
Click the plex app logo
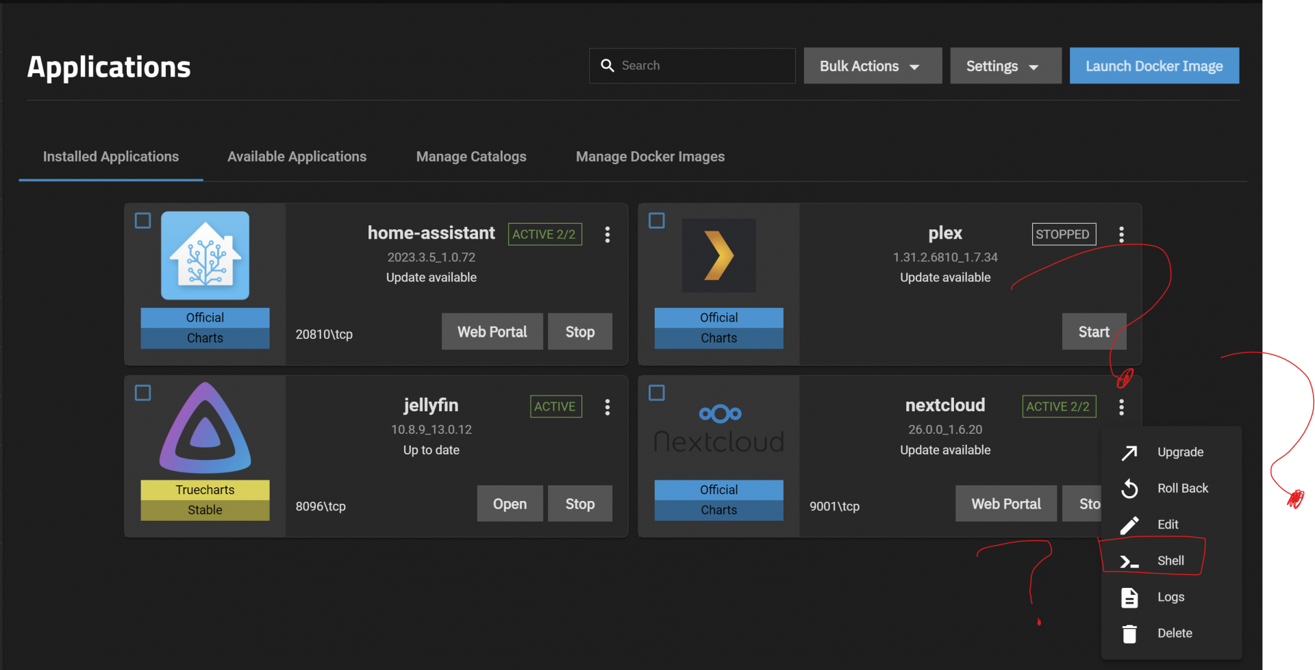click(x=719, y=255)
